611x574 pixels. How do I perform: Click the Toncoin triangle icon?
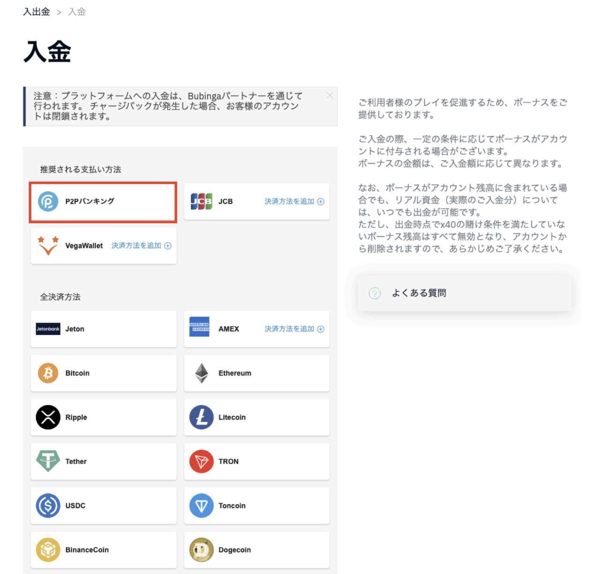(x=201, y=506)
